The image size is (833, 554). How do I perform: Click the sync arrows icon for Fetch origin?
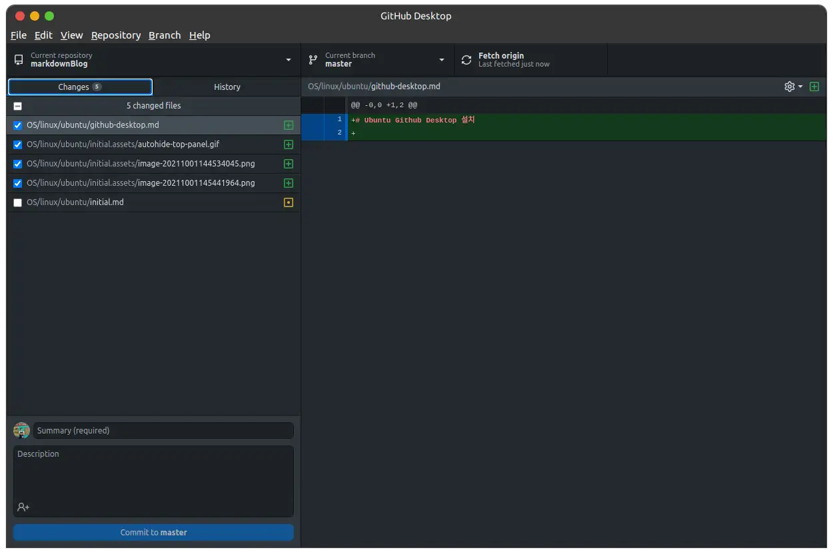(466, 60)
